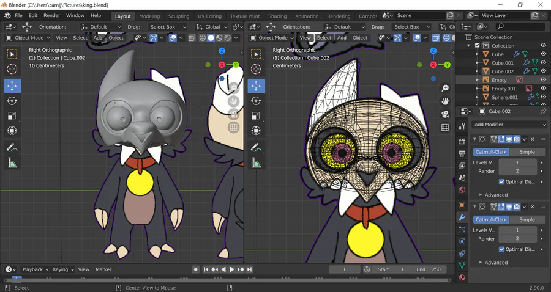Remove the first modifier with X

click(533, 139)
